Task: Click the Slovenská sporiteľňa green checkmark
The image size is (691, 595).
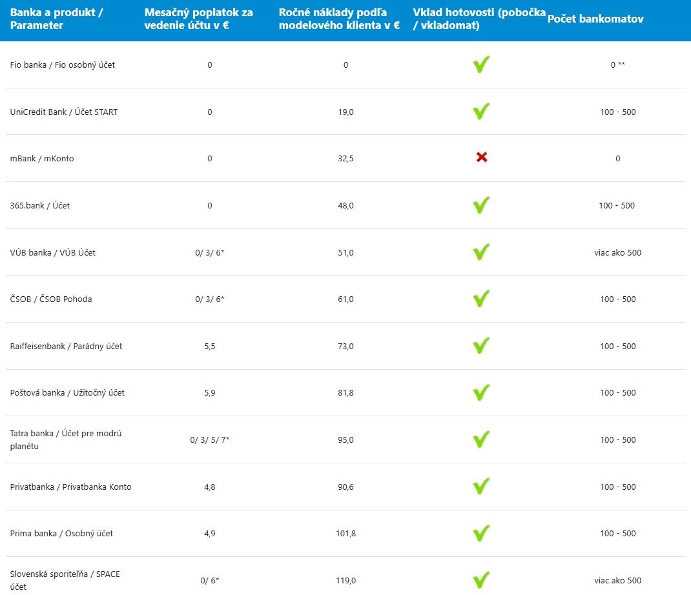Action: [481, 580]
